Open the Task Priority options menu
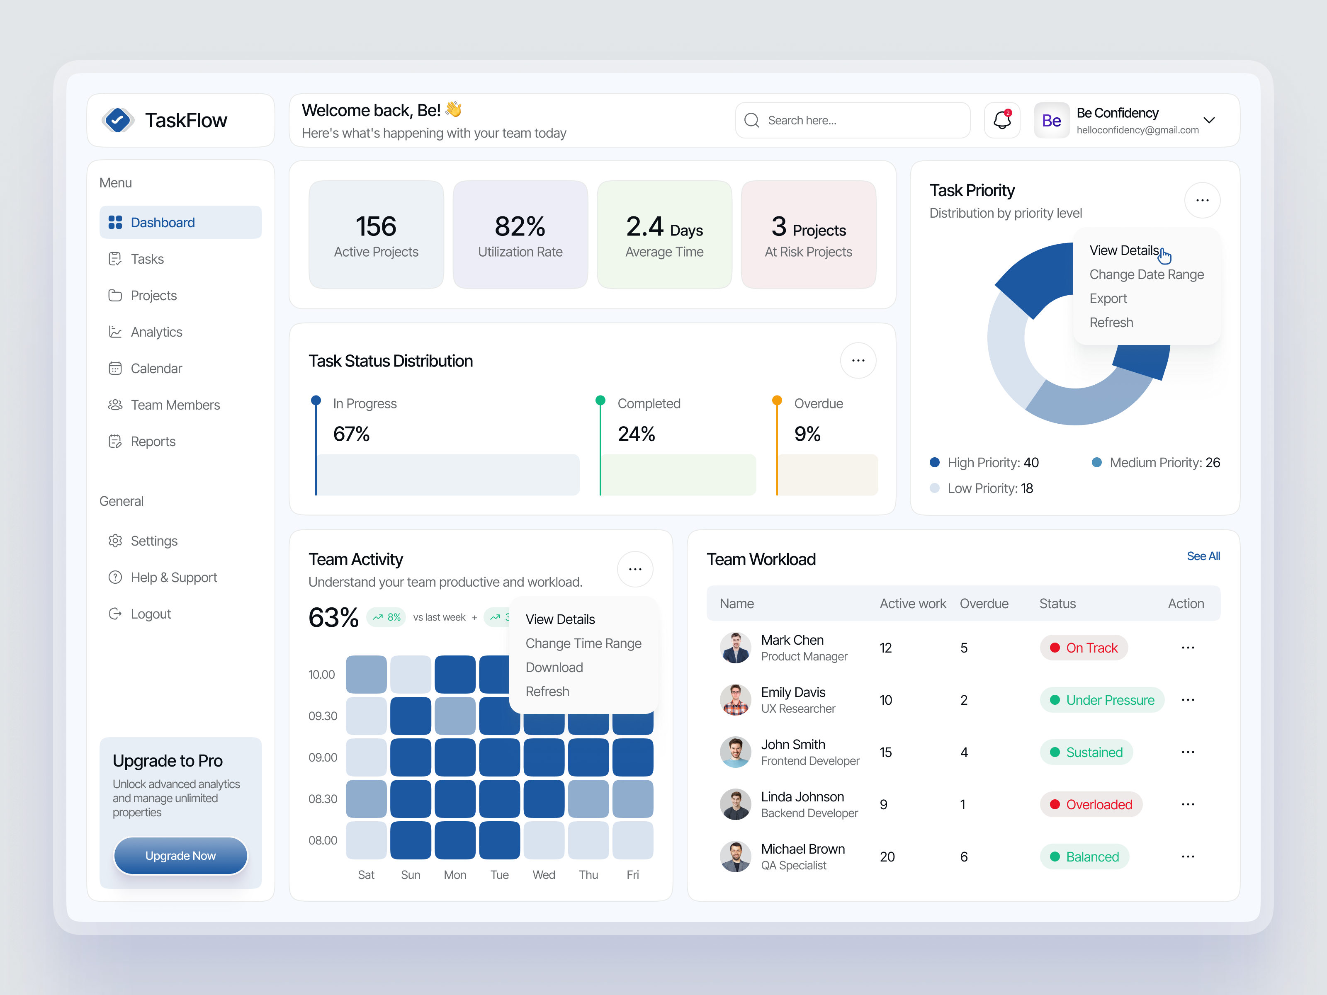The width and height of the screenshot is (1327, 995). point(1202,200)
